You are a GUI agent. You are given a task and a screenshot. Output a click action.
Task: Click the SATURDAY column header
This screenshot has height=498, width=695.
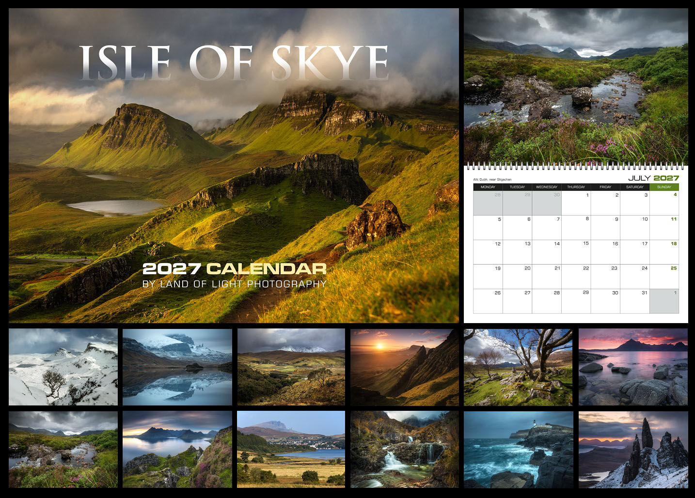point(635,187)
